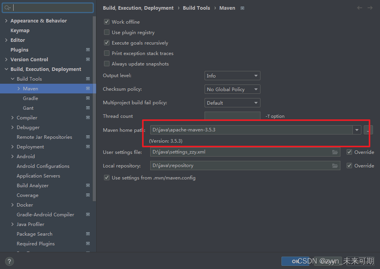Click project-level icon beside Plugins

88,50
